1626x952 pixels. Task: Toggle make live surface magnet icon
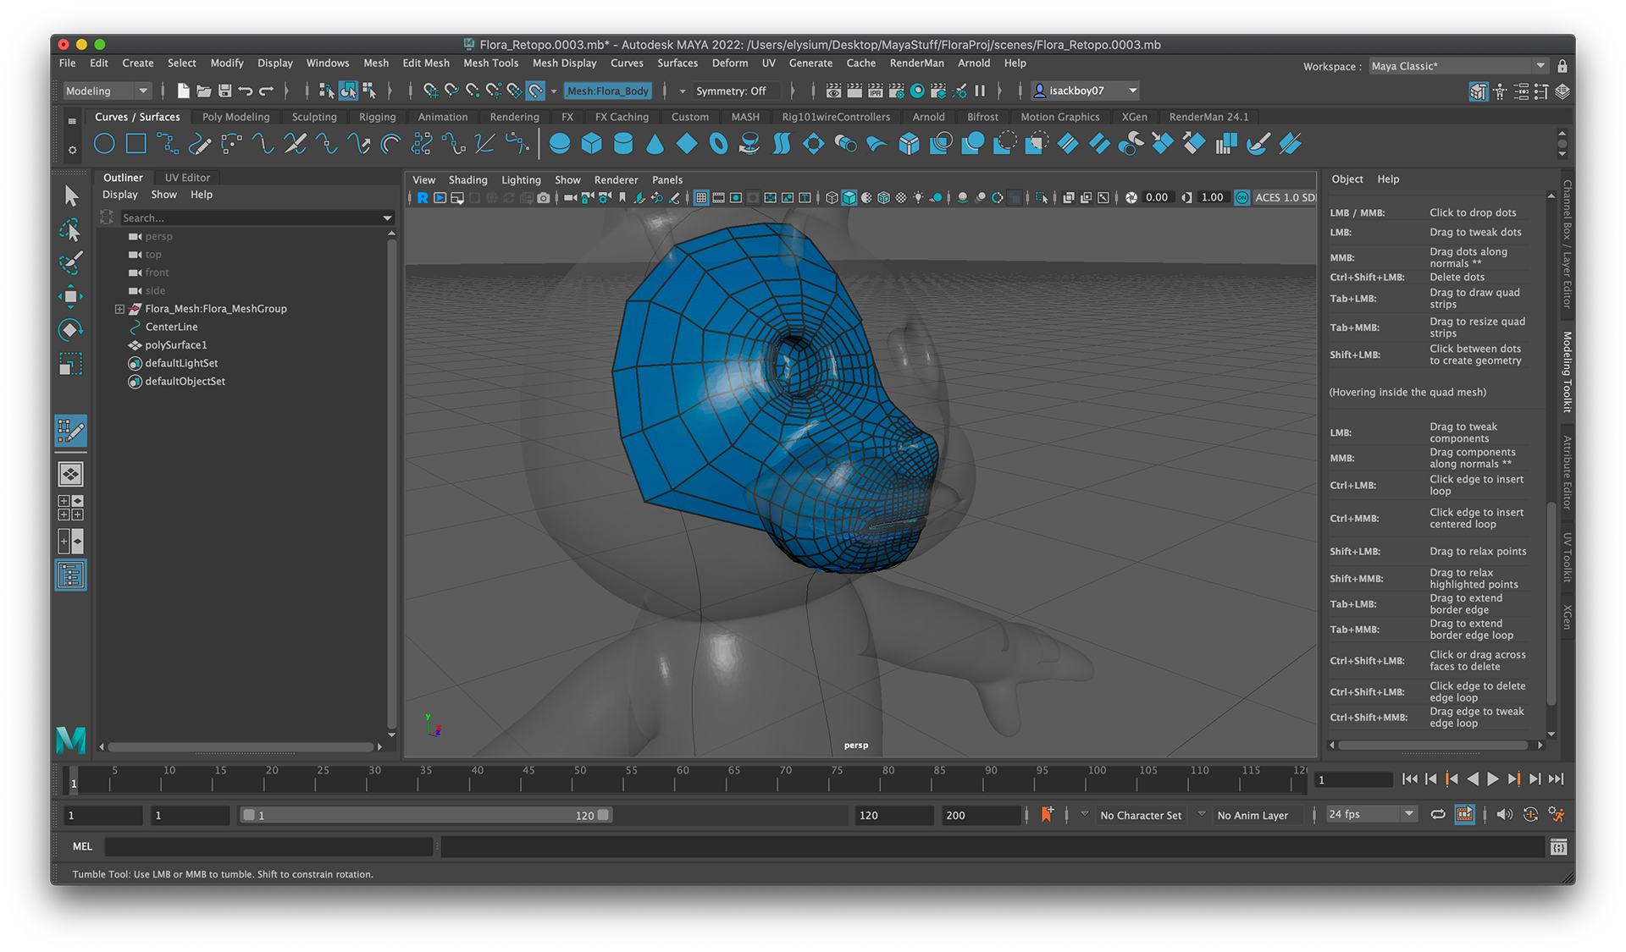535,91
